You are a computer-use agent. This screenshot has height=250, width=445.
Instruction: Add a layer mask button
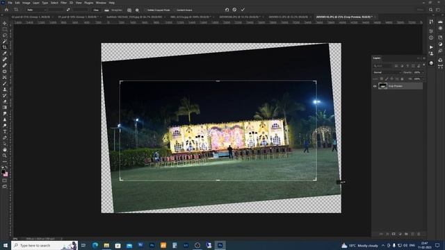(x=394, y=234)
